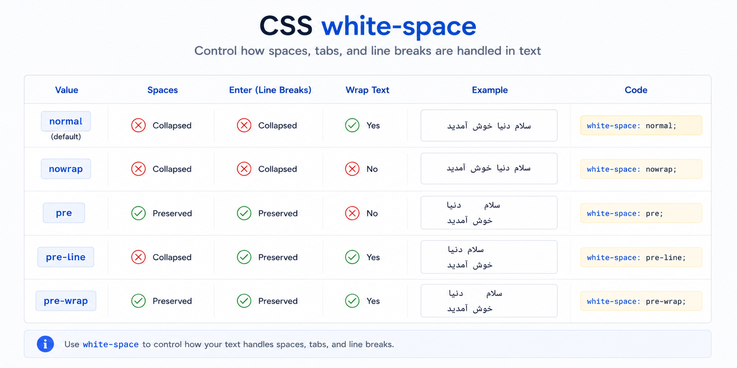Image resolution: width=737 pixels, height=368 pixels.
Task: Click red X for pre Wrap Text
Action: pyautogui.click(x=352, y=213)
